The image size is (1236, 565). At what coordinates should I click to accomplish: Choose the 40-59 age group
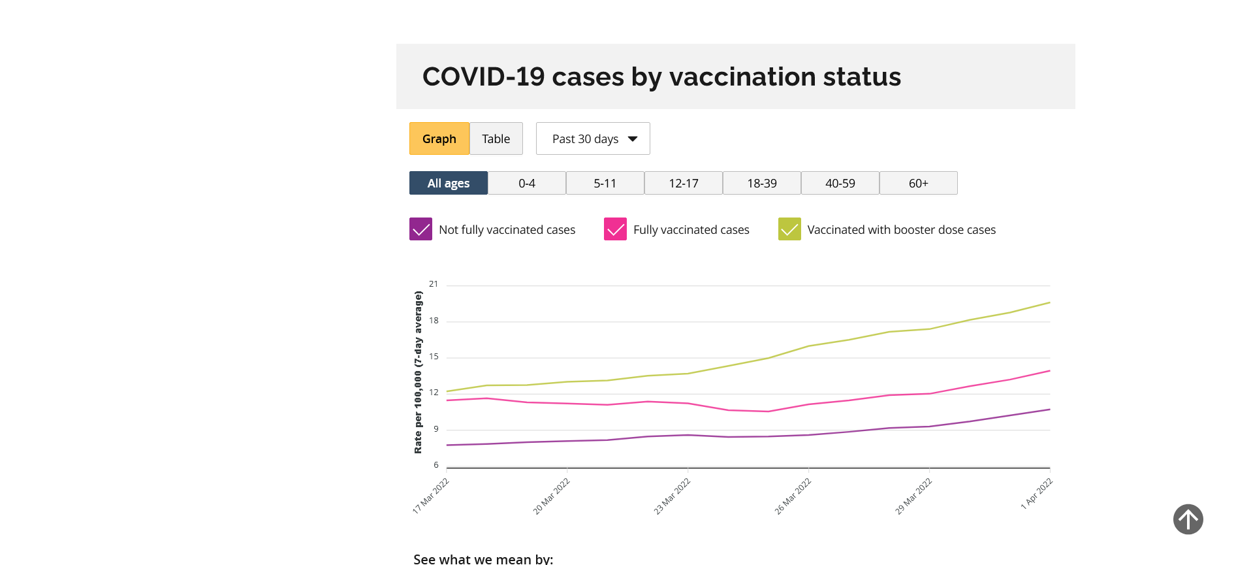tap(840, 183)
